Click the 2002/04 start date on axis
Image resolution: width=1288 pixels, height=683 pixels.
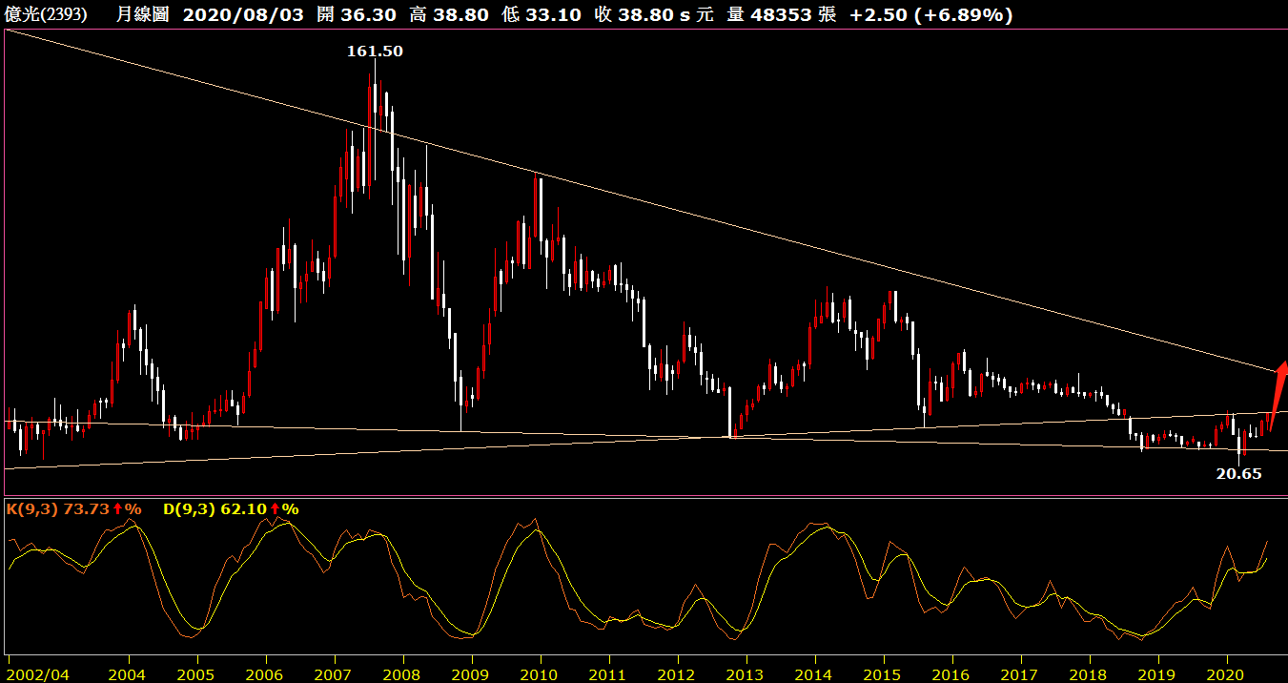coord(36,672)
